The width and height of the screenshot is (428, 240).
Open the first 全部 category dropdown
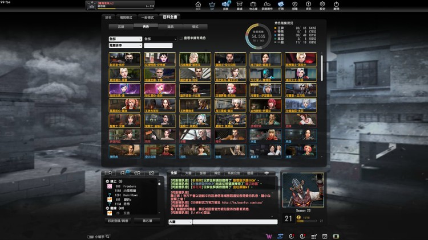pos(126,39)
